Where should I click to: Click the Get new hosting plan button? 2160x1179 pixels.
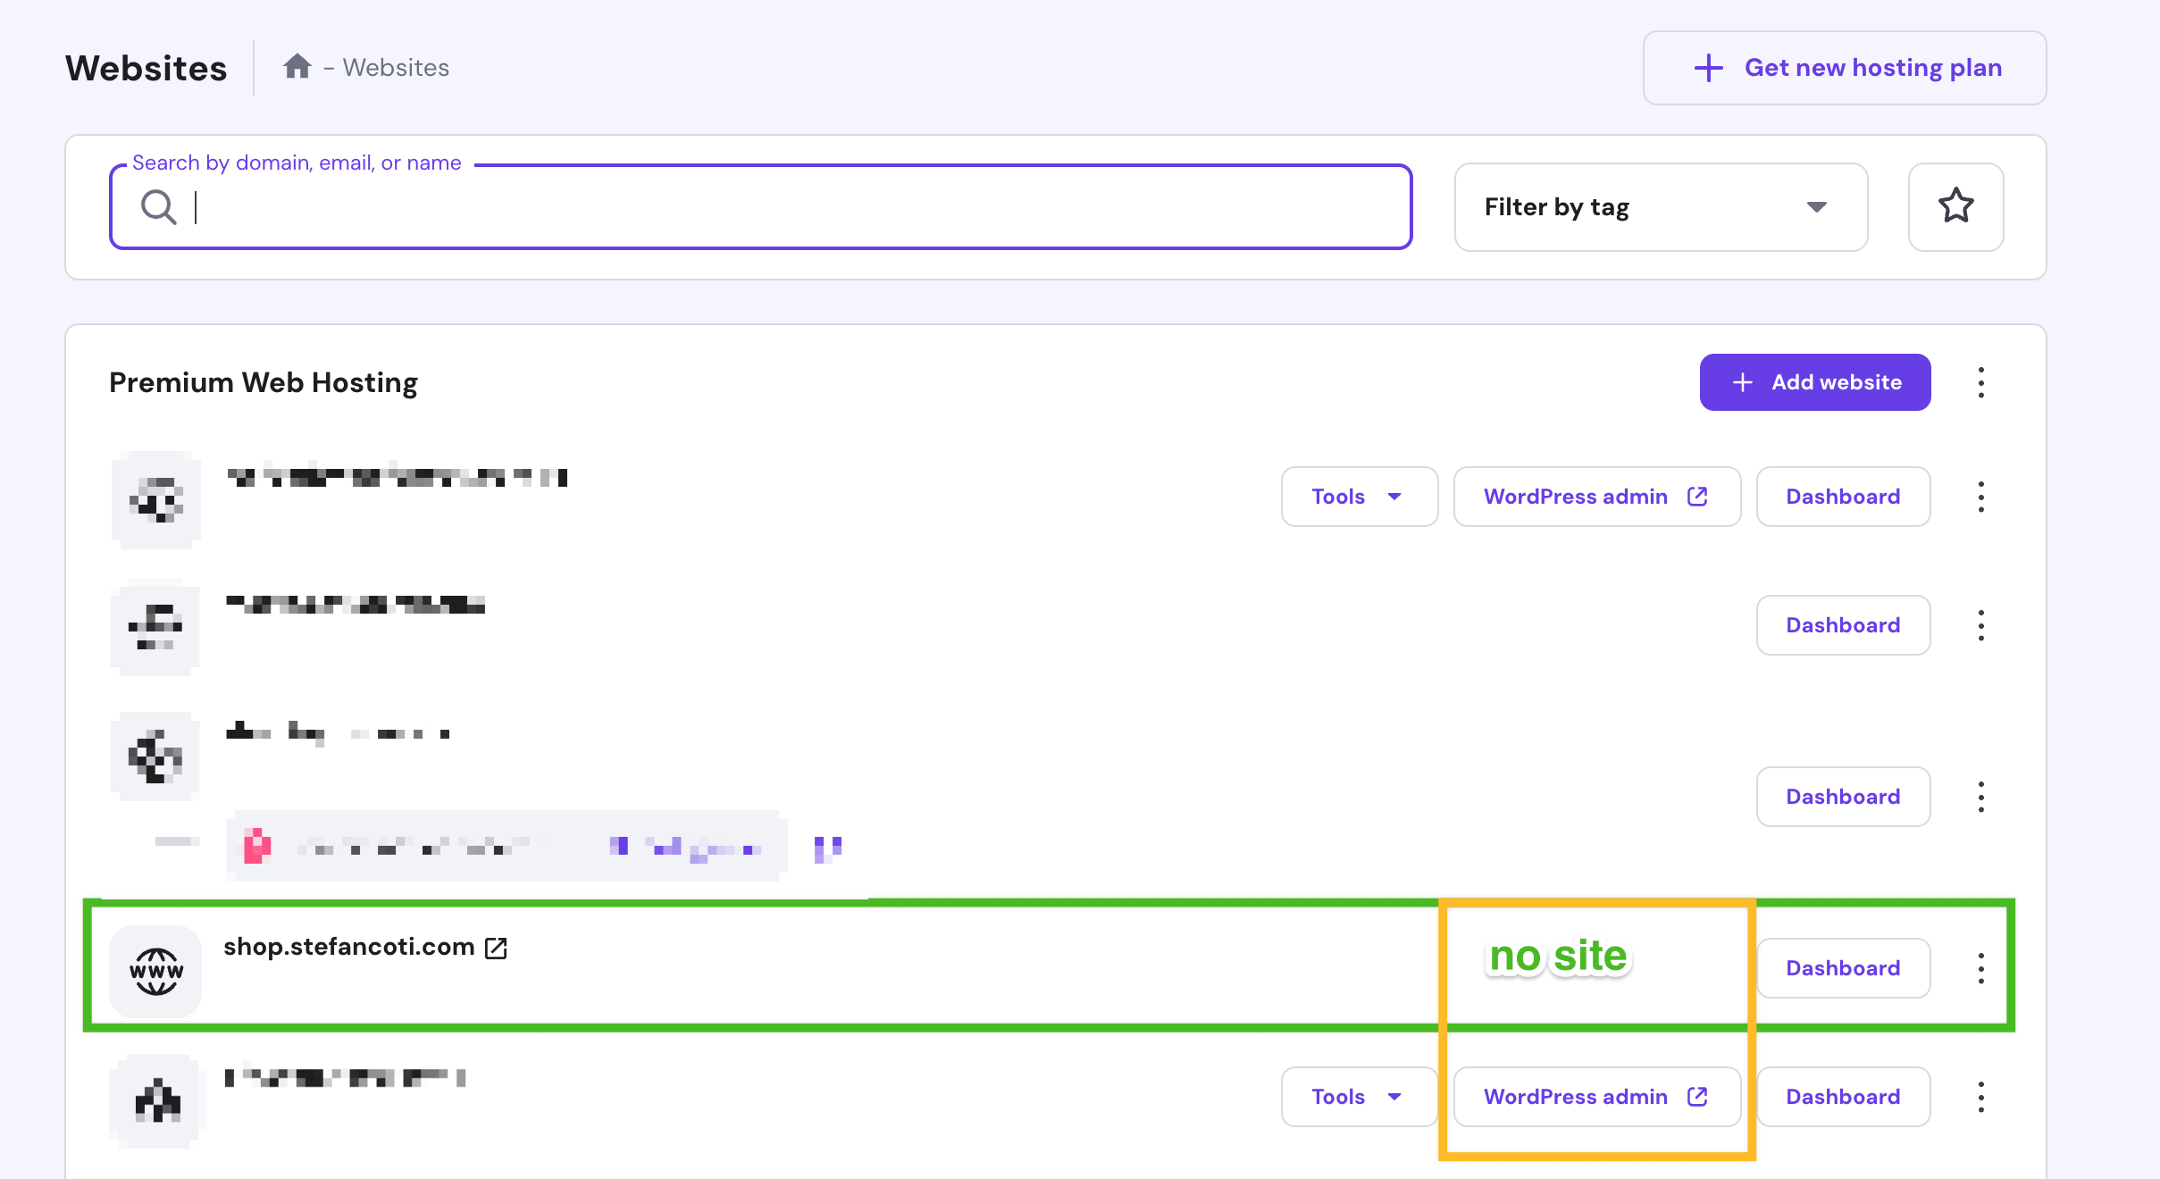[x=1845, y=67]
